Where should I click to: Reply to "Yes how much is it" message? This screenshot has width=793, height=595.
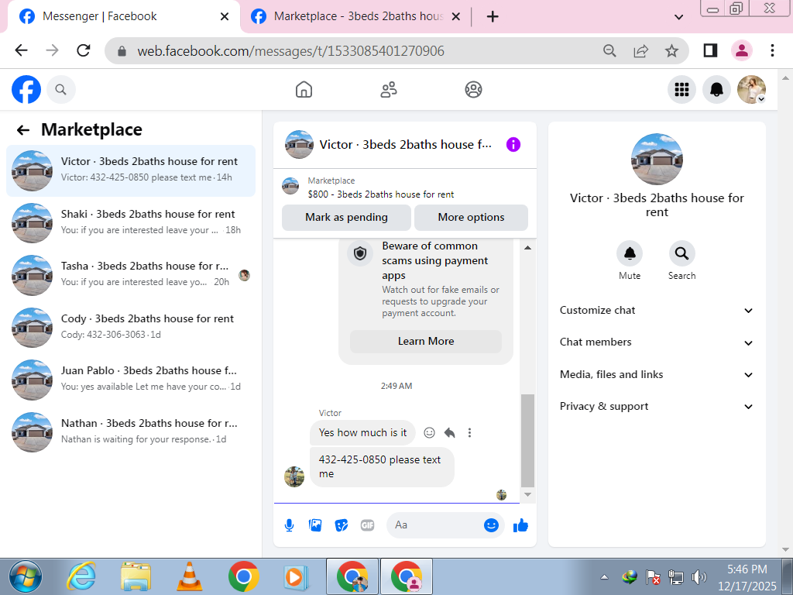tap(450, 432)
